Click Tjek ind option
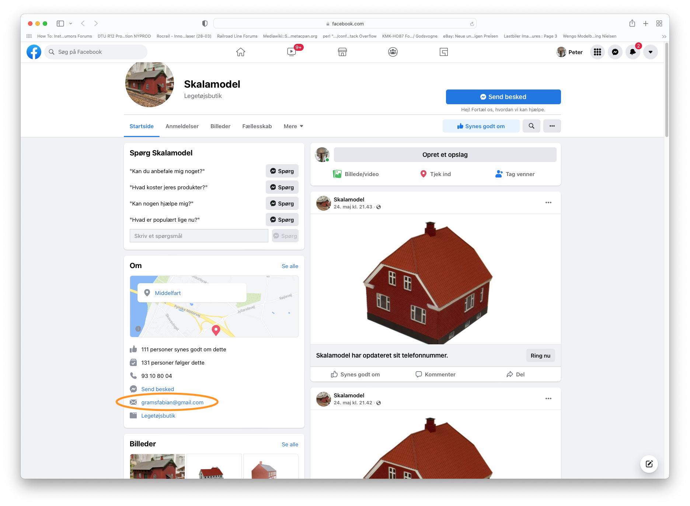The width and height of the screenshot is (690, 506). (x=435, y=174)
